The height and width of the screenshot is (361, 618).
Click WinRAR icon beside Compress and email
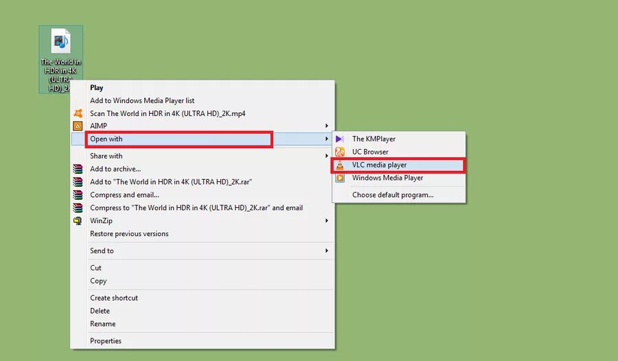click(78, 195)
